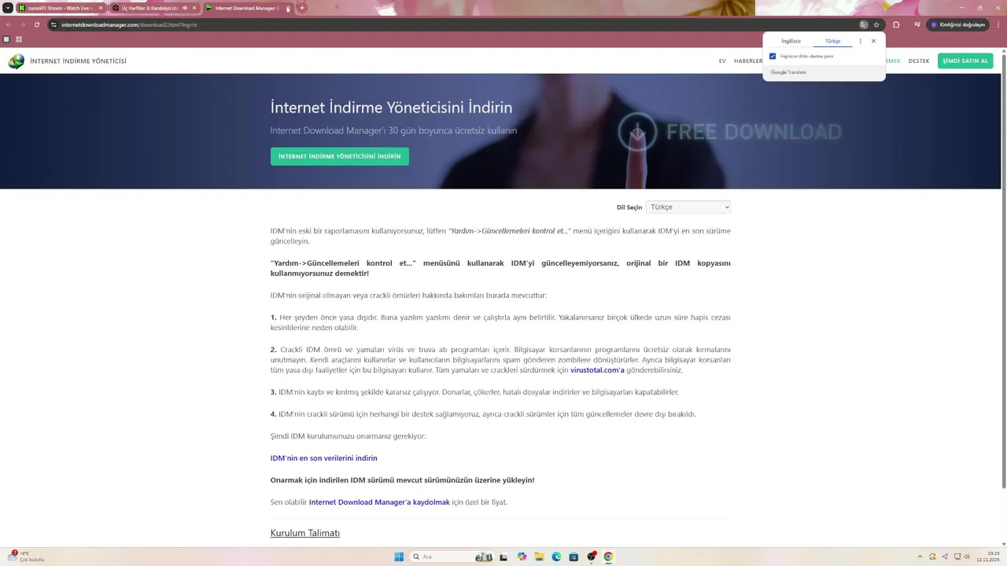Mute audio icon on Üç Harfliler tab

click(185, 8)
